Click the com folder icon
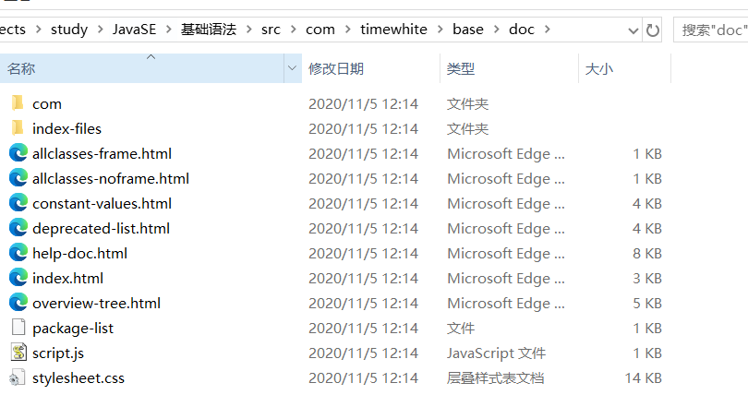Image resolution: width=748 pixels, height=407 pixels. pos(18,103)
